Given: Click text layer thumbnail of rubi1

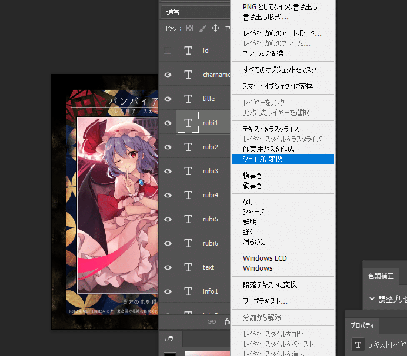Looking at the screenshot, I should [188, 122].
